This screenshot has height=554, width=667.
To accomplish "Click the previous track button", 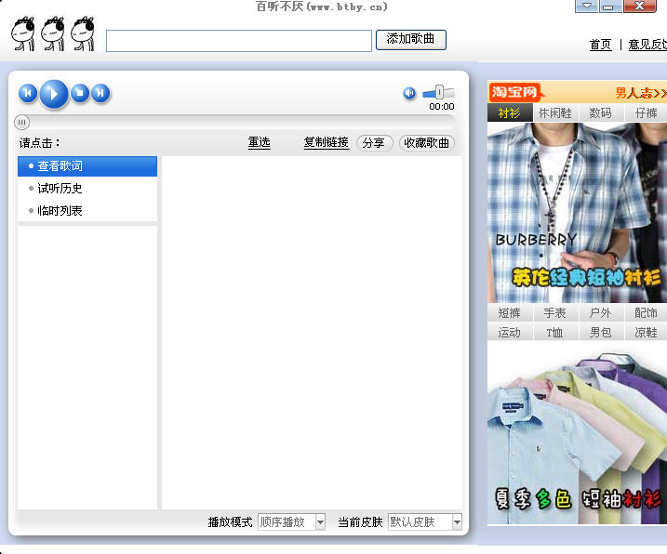I will point(28,93).
